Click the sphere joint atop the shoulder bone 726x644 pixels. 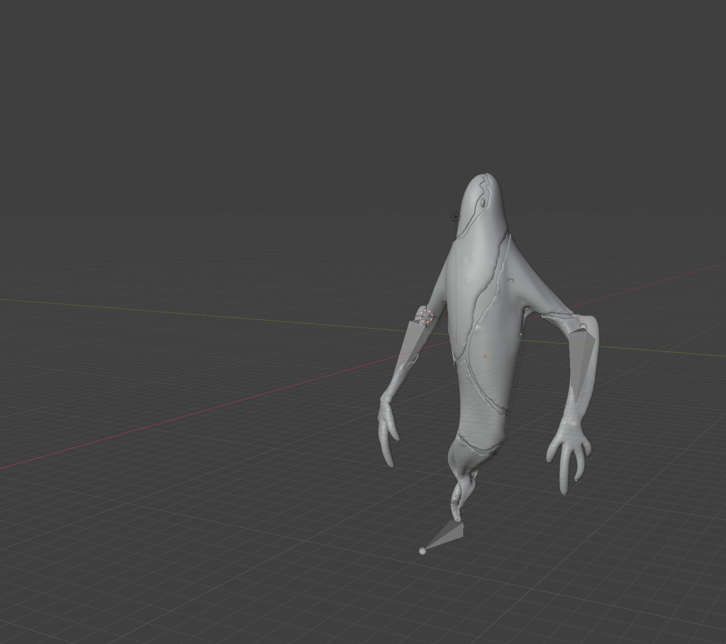pos(583,327)
